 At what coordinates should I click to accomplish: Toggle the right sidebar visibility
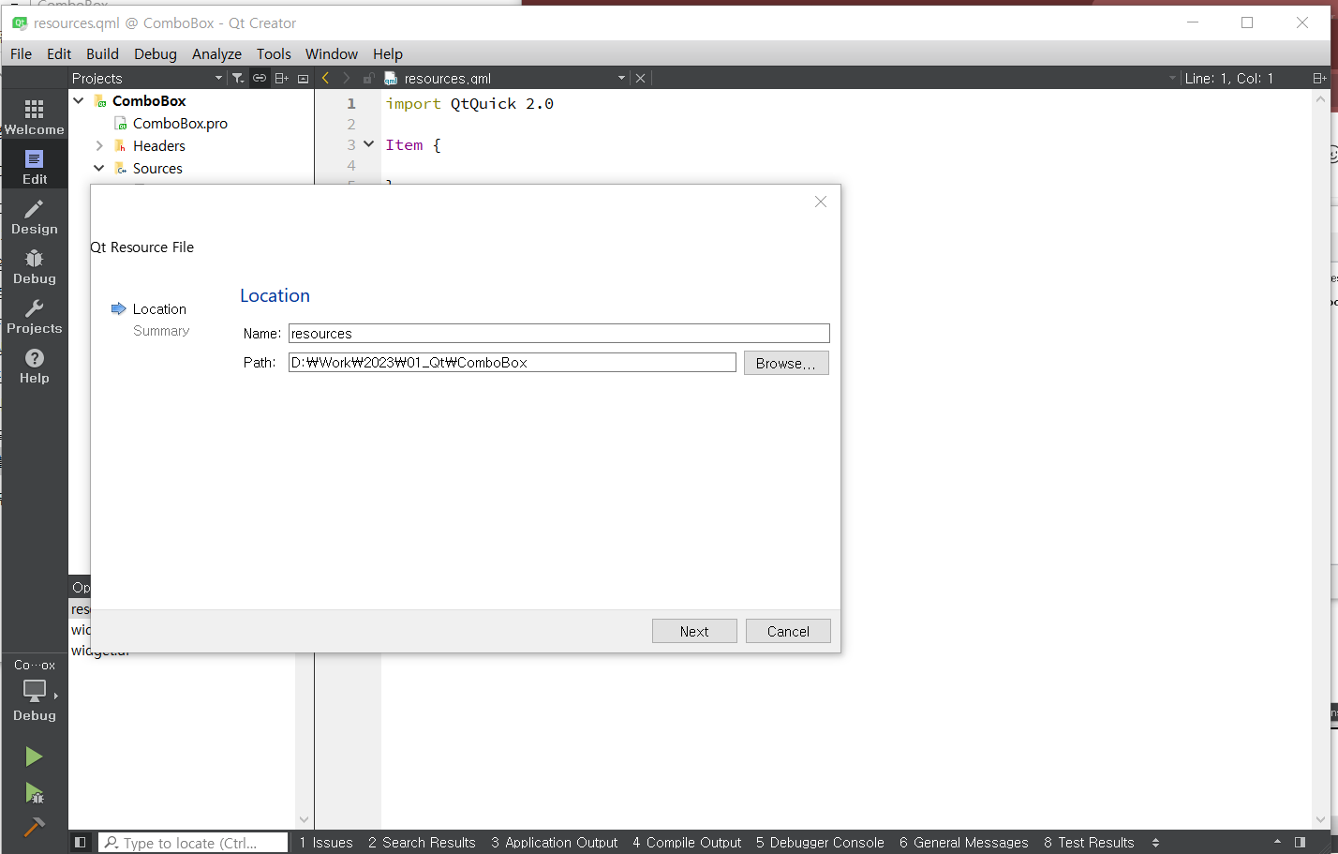point(1300,842)
